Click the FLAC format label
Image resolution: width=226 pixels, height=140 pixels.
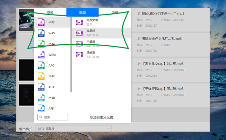point(52,76)
